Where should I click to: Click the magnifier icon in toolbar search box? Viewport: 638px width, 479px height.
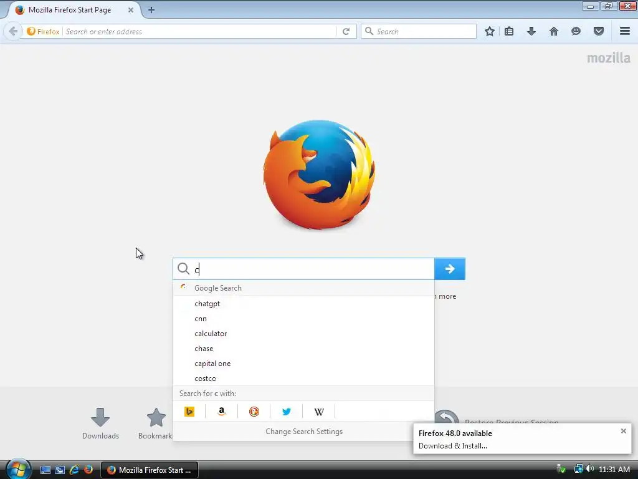pos(369,31)
